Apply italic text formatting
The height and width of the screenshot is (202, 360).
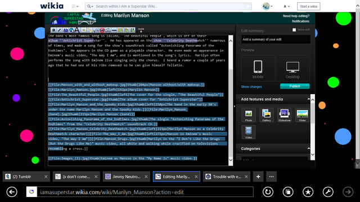(60, 30)
